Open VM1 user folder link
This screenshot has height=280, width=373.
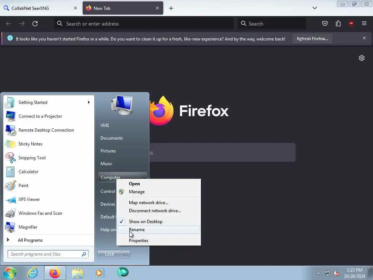pyautogui.click(x=122, y=125)
